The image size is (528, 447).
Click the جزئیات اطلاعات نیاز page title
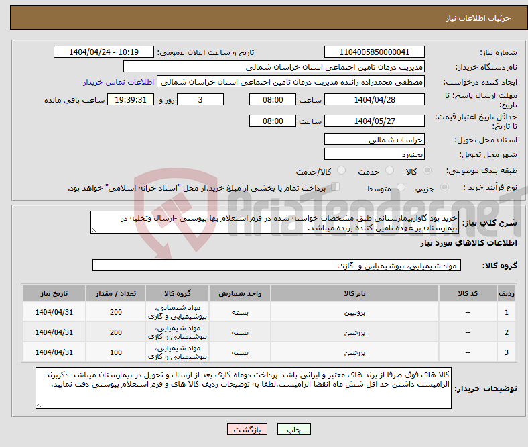(x=478, y=18)
